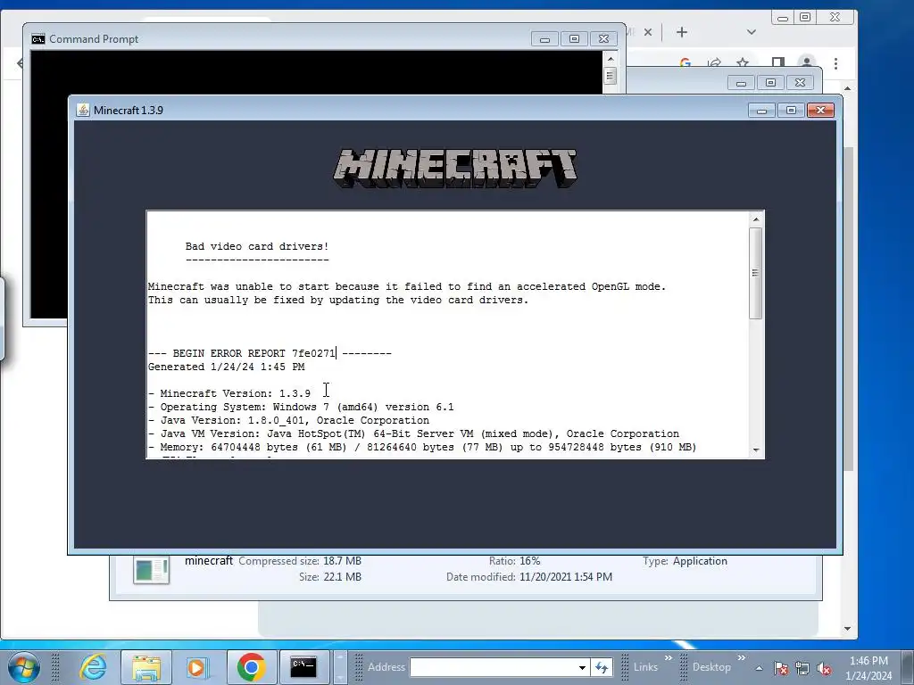The height and width of the screenshot is (685, 914).
Task: Click the 'Java Version: 1.8.0_401' line
Action: pyautogui.click(x=288, y=421)
